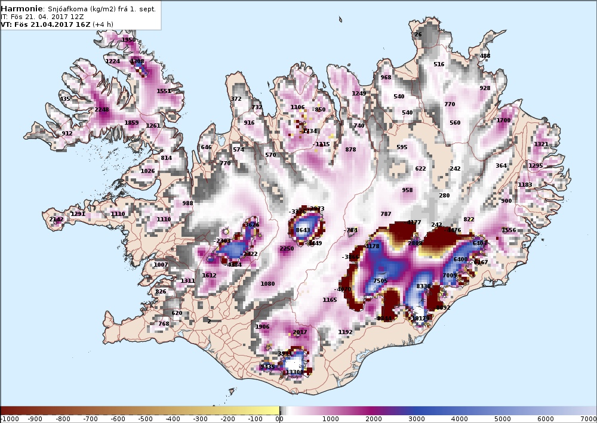Select the 3000 label on the color scale

[417, 419]
